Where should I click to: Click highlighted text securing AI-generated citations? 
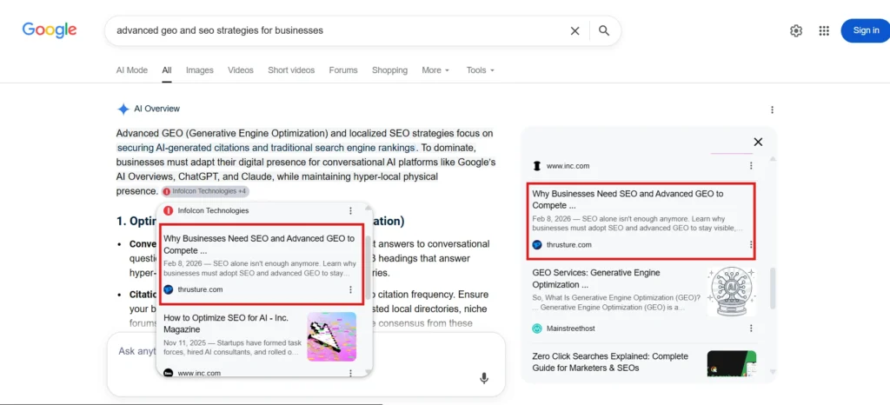coord(266,148)
